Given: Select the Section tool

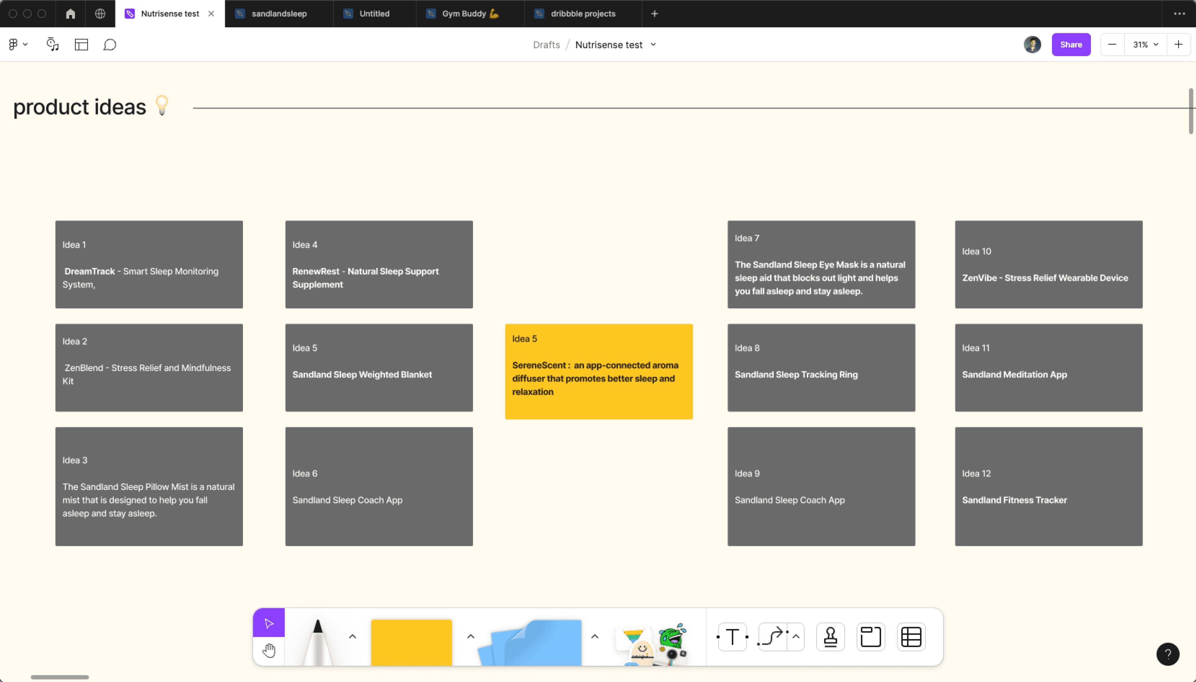Looking at the screenshot, I should click(x=870, y=637).
